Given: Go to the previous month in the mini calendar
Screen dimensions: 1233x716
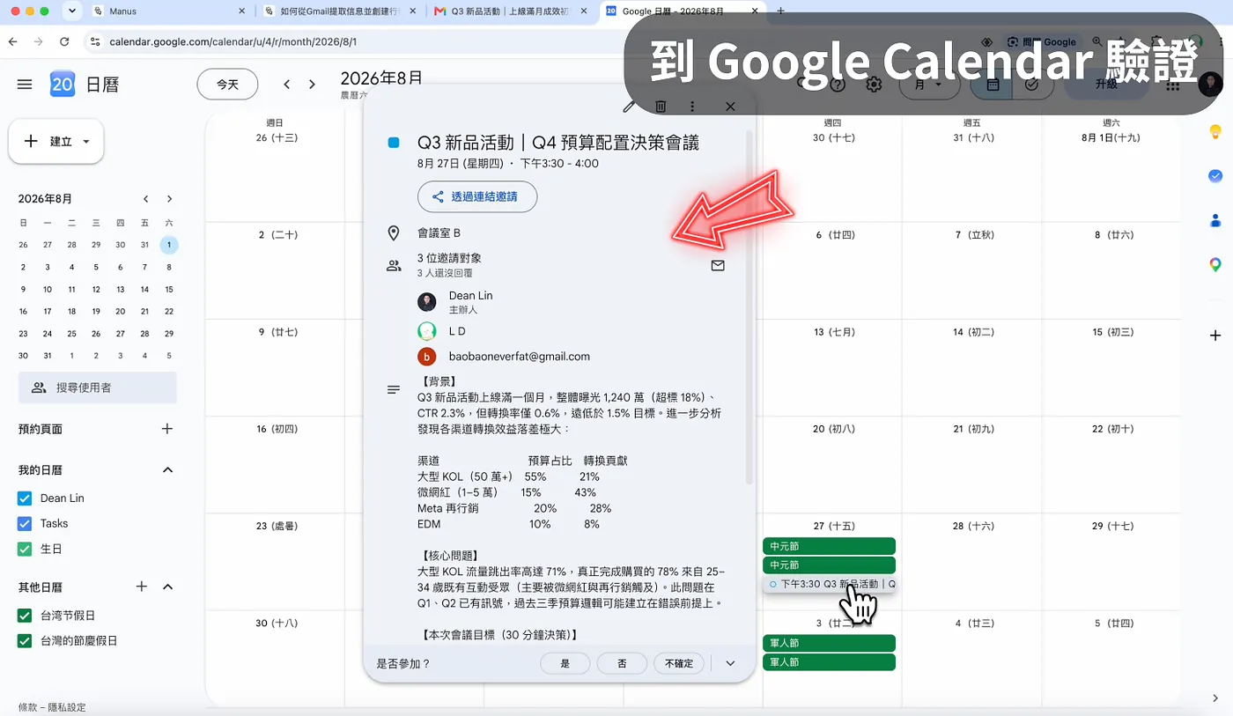Looking at the screenshot, I should point(146,199).
